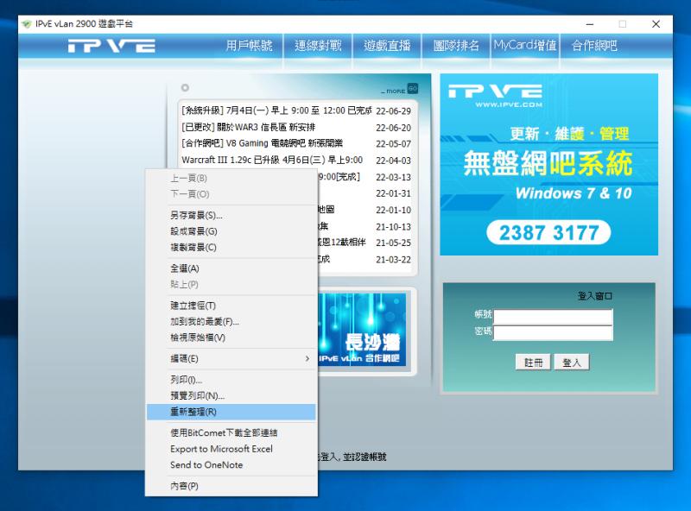Viewport: 691px width, 511px height.
Task: Click the 註冊 registration button
Action: (x=533, y=363)
